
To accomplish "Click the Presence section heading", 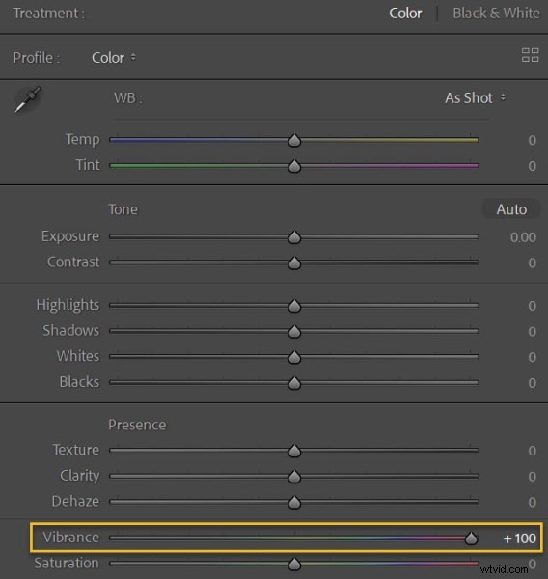I will [x=137, y=425].
